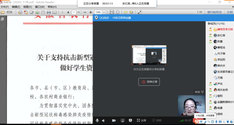Open the 视图(V) menu
Image resolution: width=234 pixels, height=125 pixels.
(x=27, y=7)
